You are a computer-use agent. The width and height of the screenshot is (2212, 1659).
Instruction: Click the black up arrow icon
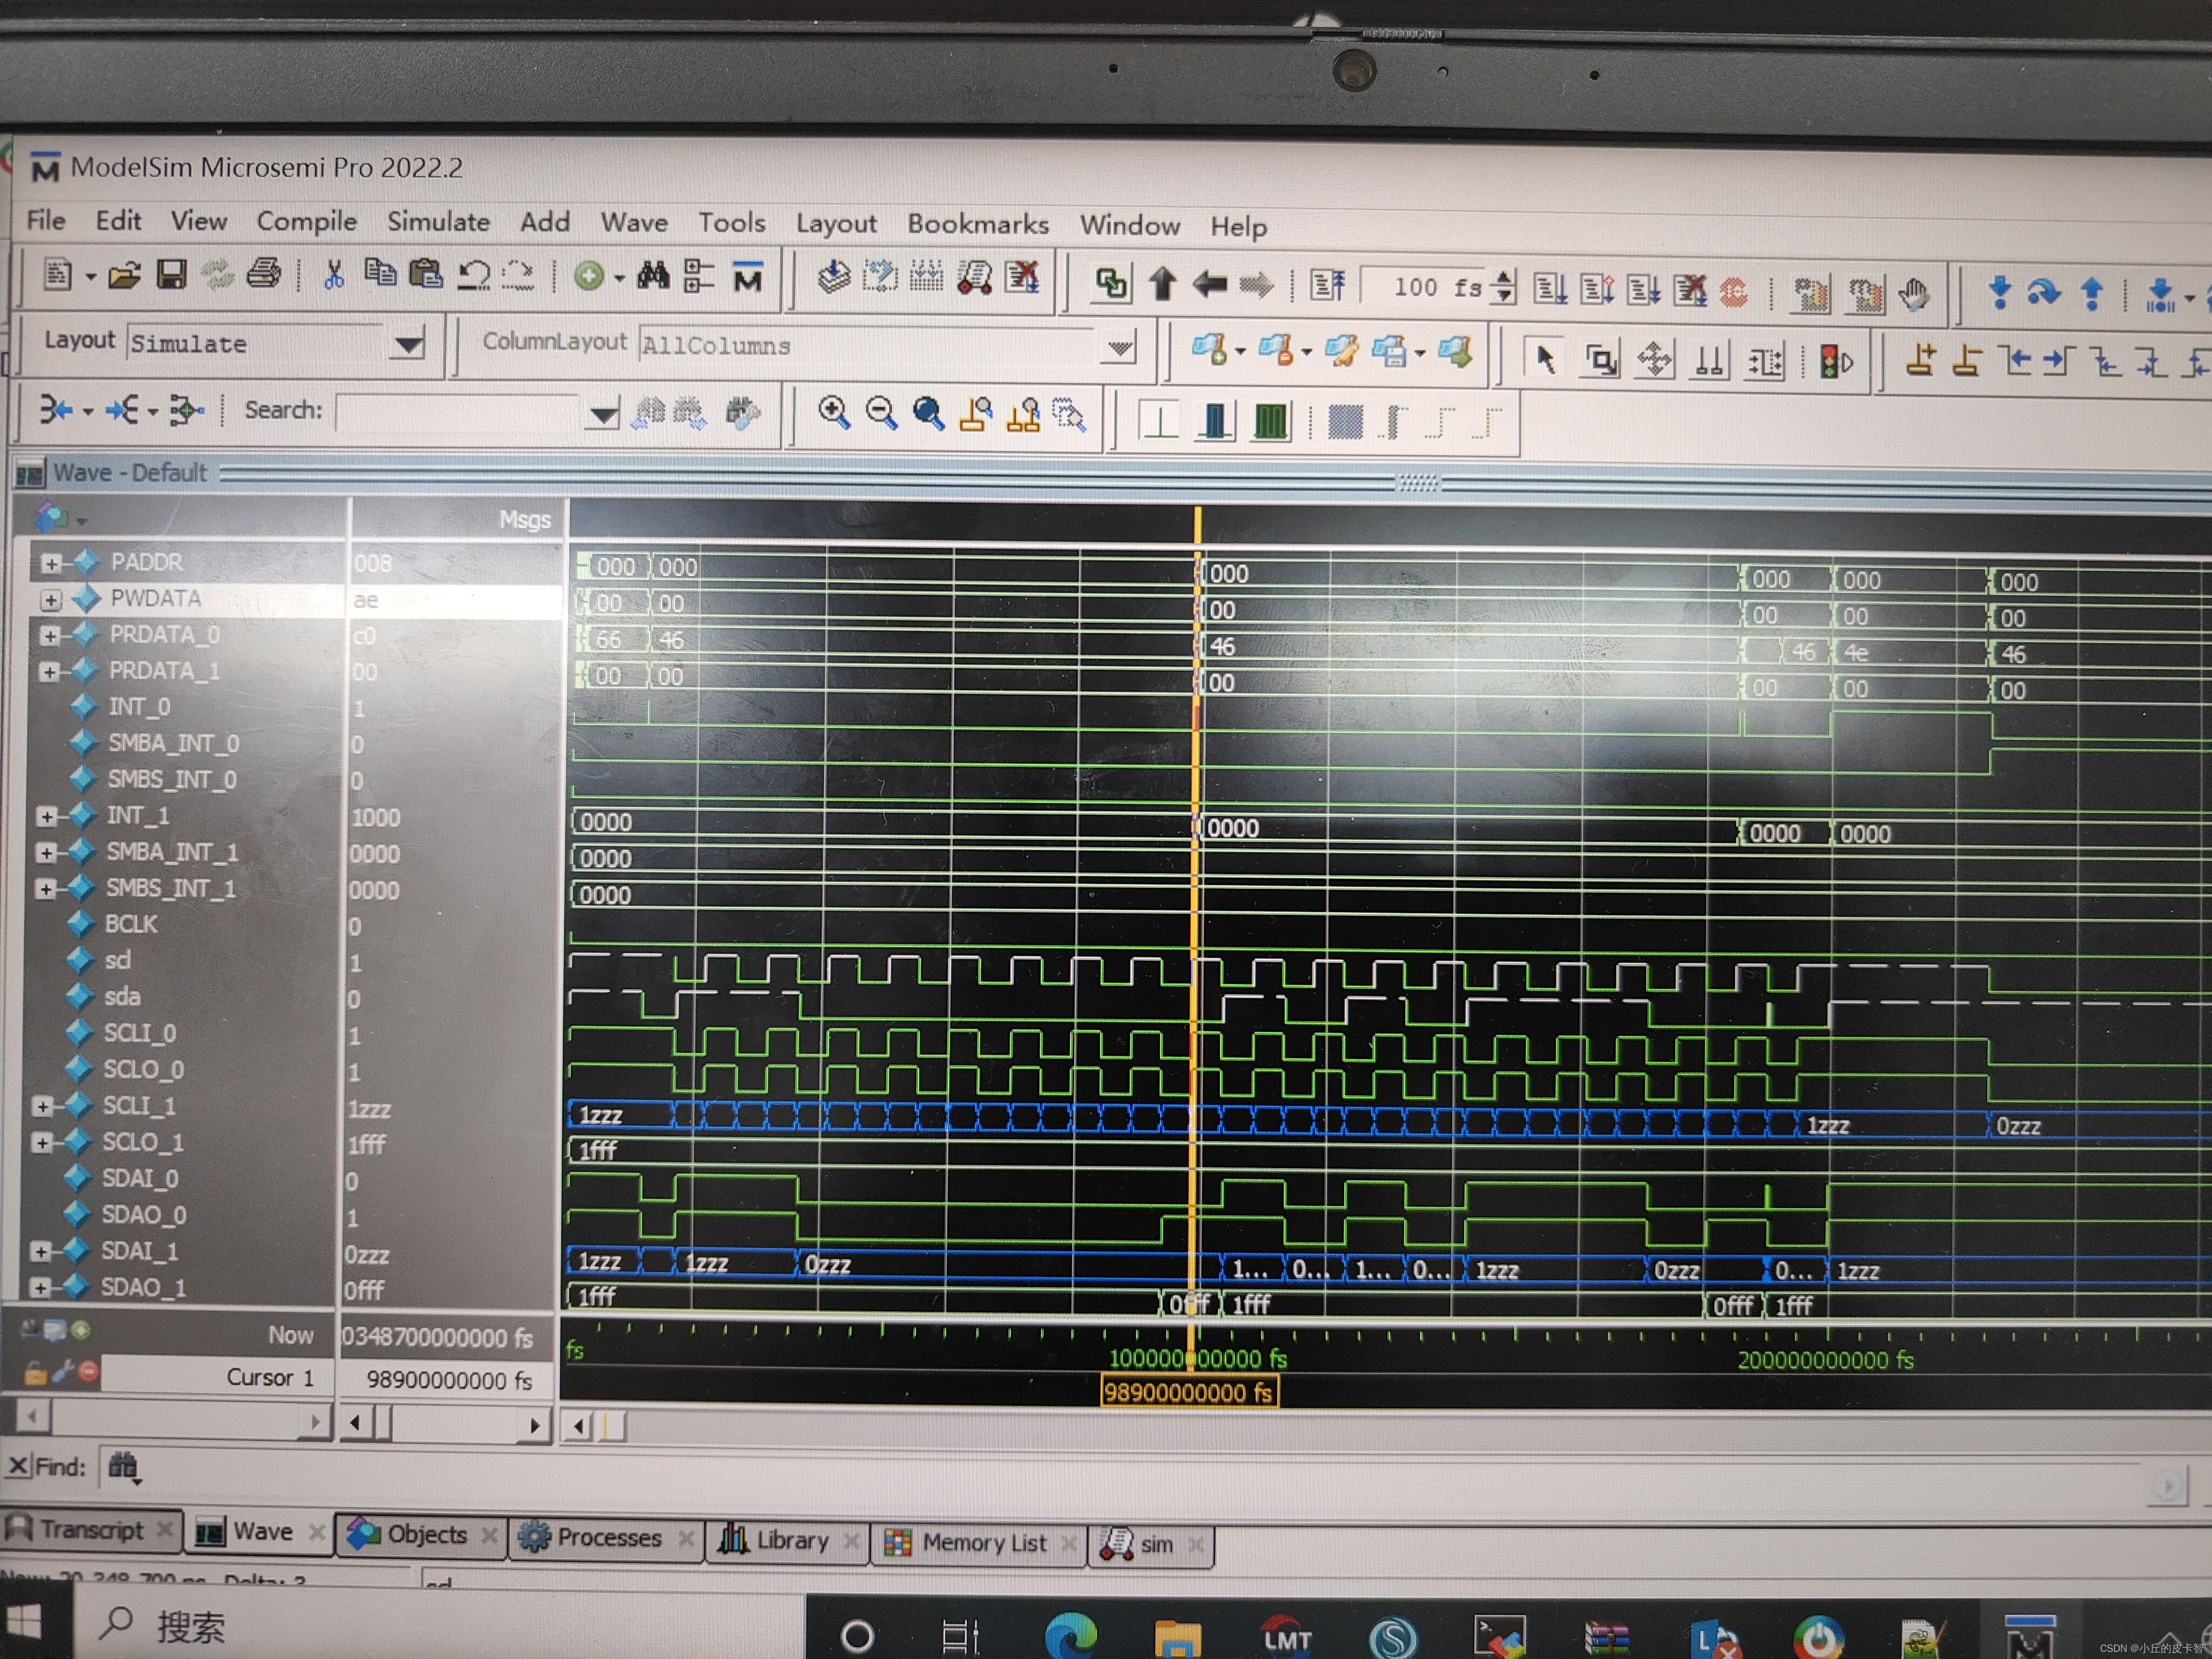tap(1162, 283)
